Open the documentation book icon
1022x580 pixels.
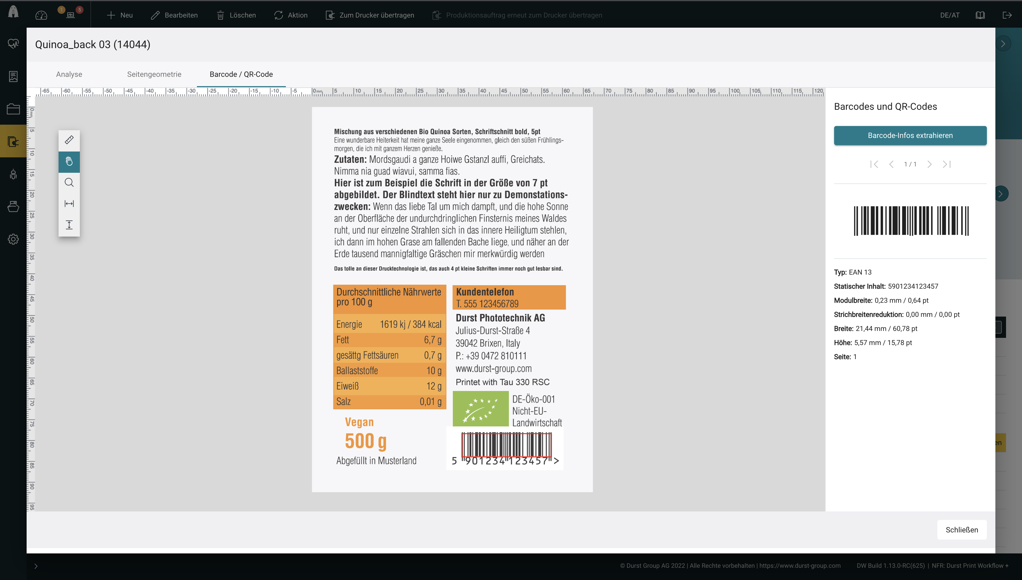980,15
